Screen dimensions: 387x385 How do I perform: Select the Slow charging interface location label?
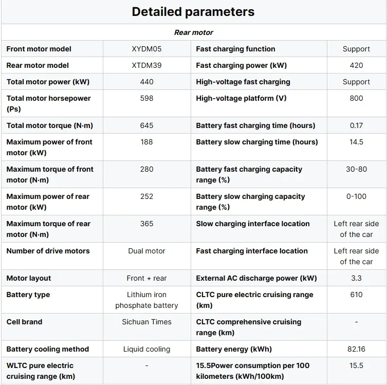point(253,224)
